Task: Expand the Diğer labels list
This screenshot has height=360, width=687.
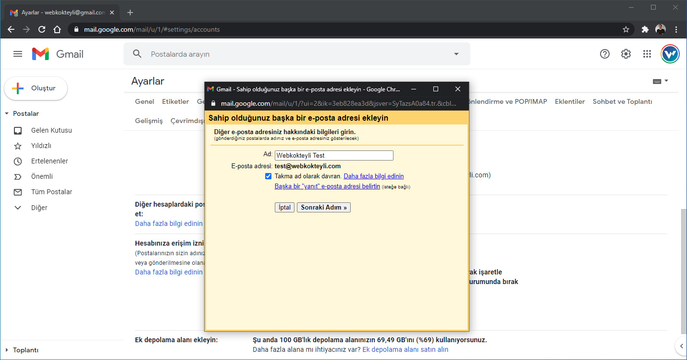Action: pos(18,208)
